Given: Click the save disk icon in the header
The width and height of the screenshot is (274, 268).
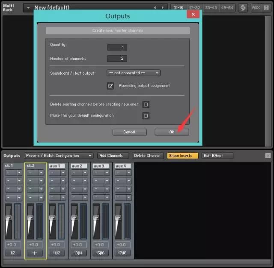Looking at the screenshot, I should [x=267, y=7].
